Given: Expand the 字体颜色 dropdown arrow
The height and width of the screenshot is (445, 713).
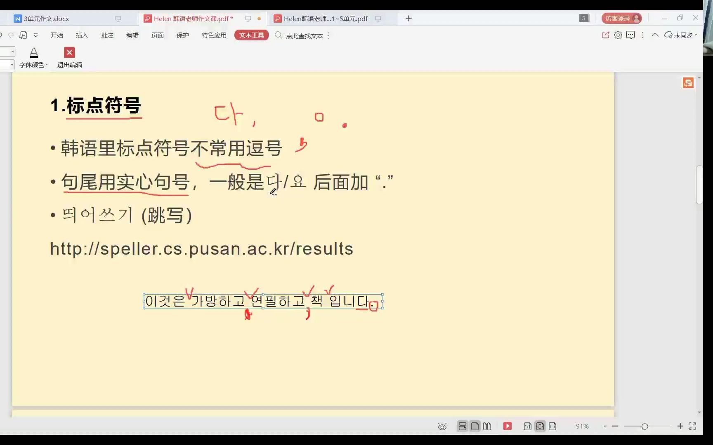Looking at the screenshot, I should (47, 65).
